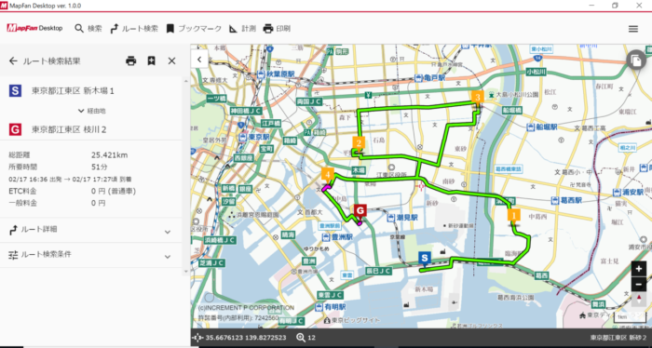Click 印刷 print in top toolbar
The width and height of the screenshot is (652, 348).
(x=277, y=29)
